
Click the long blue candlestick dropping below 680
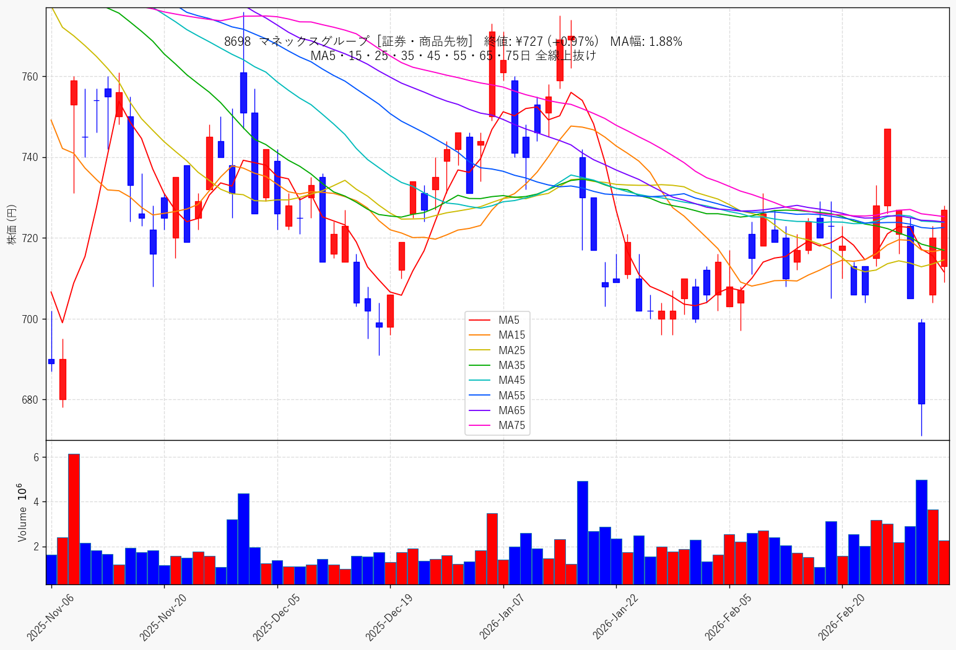(921, 363)
